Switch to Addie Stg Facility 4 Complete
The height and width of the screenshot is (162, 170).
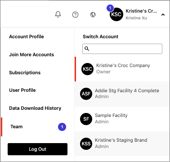[122, 94]
